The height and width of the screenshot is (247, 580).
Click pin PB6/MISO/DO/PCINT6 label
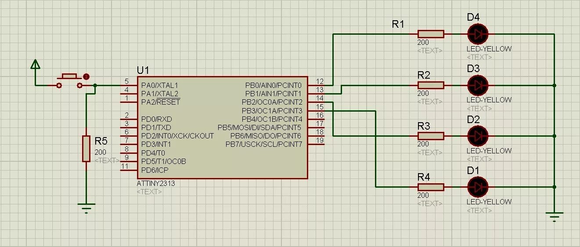click(266, 136)
